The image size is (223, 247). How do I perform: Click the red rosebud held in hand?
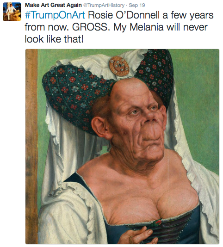tap(158, 222)
